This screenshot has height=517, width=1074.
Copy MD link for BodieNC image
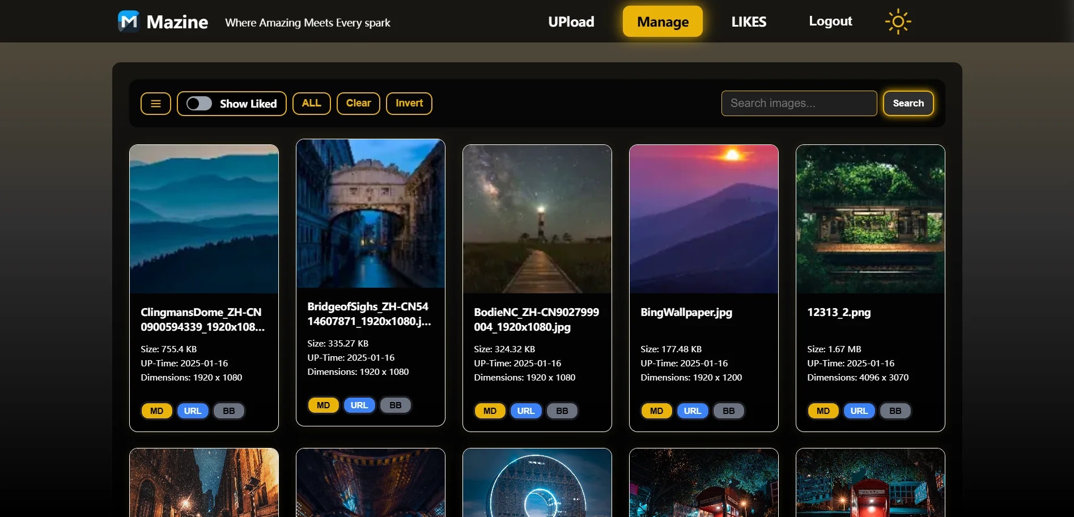click(x=490, y=411)
